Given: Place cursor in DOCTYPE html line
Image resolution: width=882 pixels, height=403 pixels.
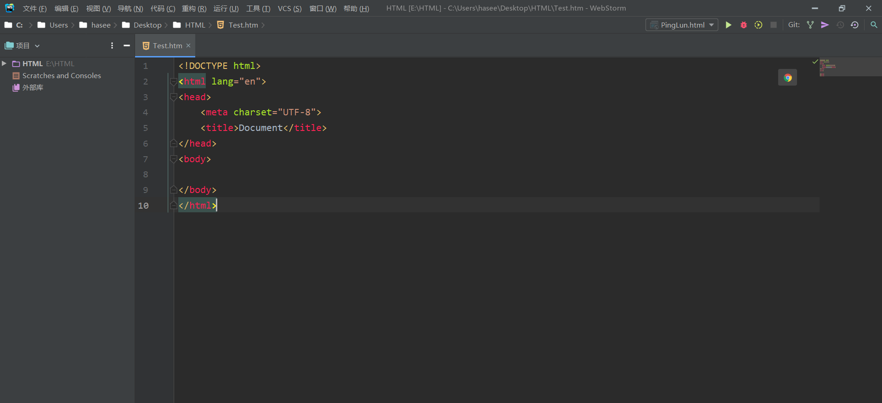Looking at the screenshot, I should 220,66.
